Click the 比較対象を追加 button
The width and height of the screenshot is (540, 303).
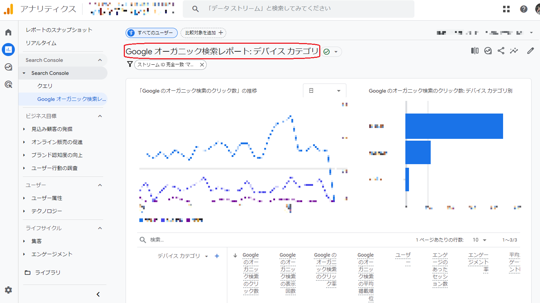click(203, 33)
